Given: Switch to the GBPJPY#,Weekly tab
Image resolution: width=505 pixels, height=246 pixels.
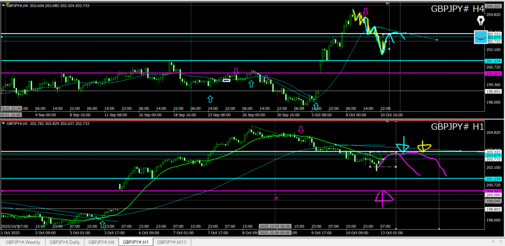Looking at the screenshot, I should point(23,242).
